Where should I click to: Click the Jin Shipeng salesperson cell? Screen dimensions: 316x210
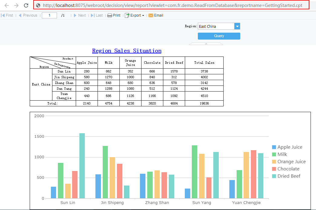64,77
